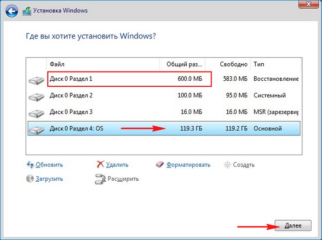Click the Восстановление type cell
The image size is (322, 240).
pyautogui.click(x=276, y=79)
